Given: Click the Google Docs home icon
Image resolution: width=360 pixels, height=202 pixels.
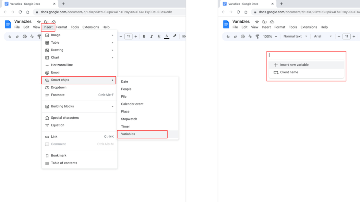Looking at the screenshot, I should pos(7,24).
